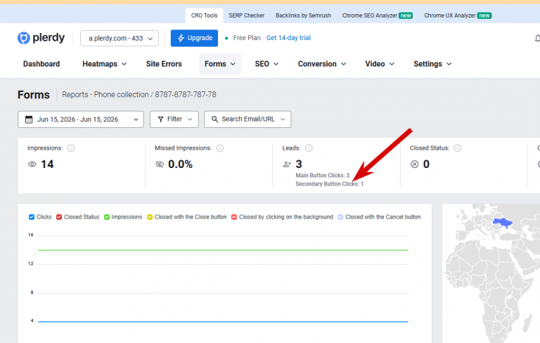Viewport: 540px width, 343px height.
Task: Click Main Button Clicks: 3 text
Action: tap(322, 175)
